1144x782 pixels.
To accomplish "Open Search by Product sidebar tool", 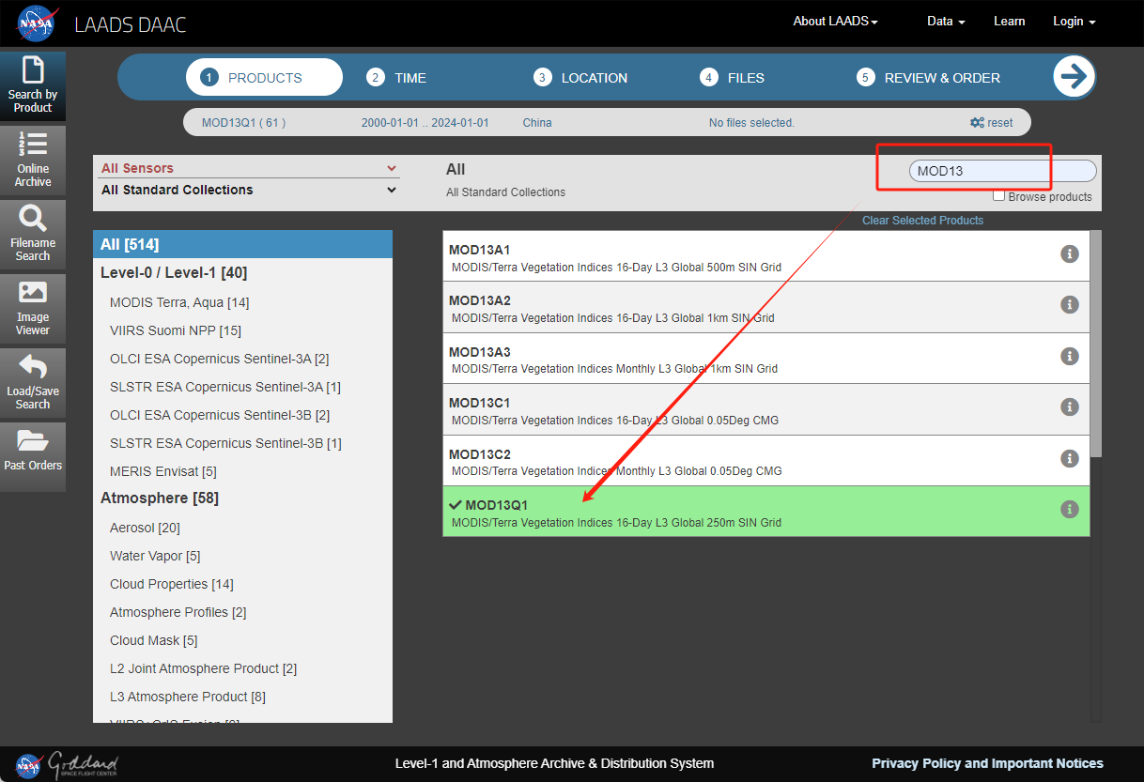I will click(x=33, y=86).
